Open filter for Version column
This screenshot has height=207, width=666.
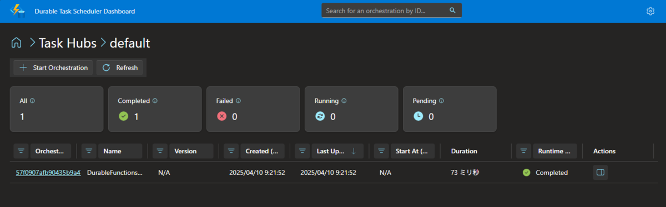[160, 151]
